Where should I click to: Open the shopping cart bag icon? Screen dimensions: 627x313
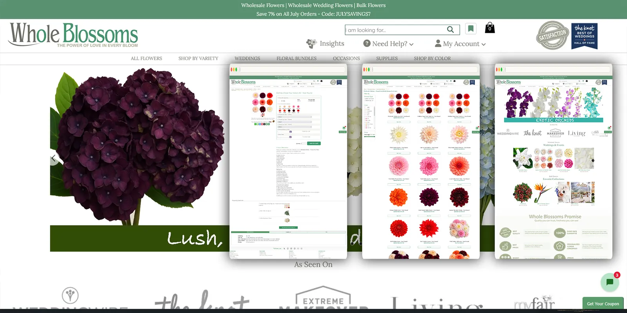pos(490,28)
